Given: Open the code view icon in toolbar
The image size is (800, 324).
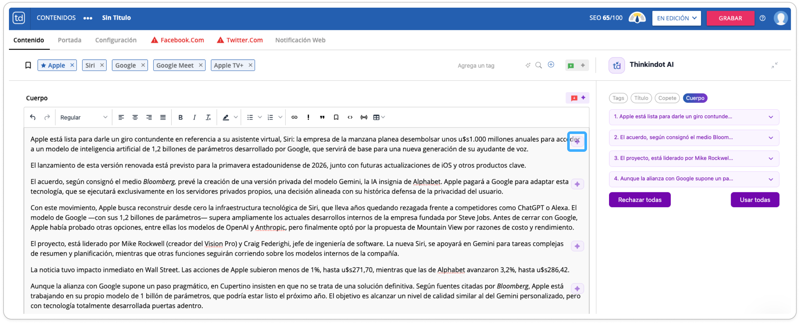Looking at the screenshot, I should point(350,117).
